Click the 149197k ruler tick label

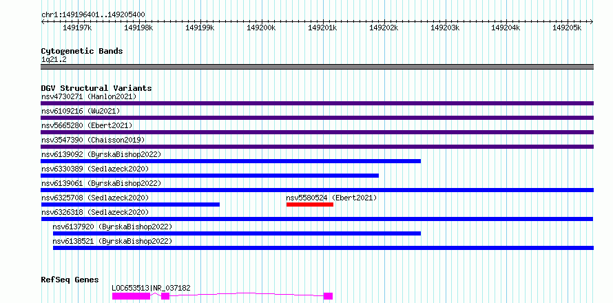point(77,28)
